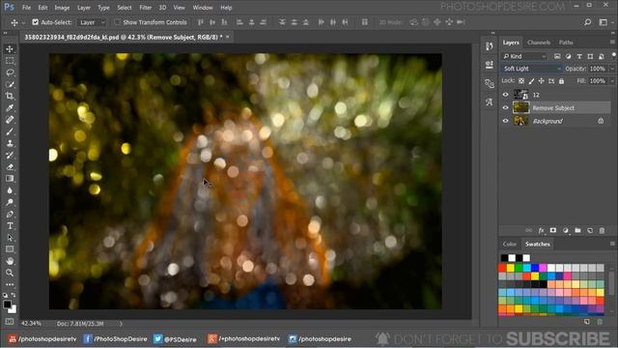This screenshot has width=618, height=348.
Task: Close the document tab
Action: click(x=228, y=37)
